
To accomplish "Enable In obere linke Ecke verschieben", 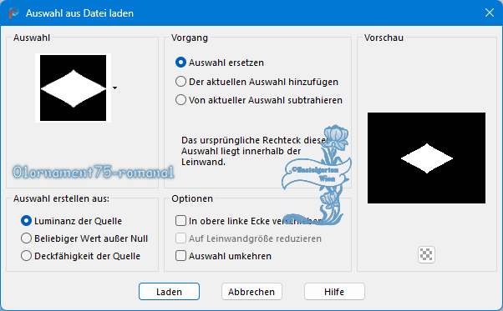I will tap(180, 221).
